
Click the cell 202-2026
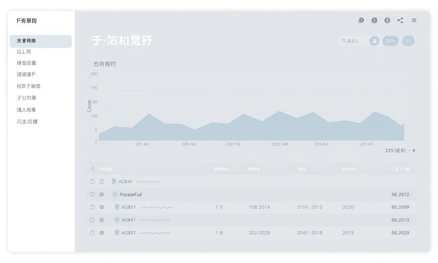[x=259, y=233]
